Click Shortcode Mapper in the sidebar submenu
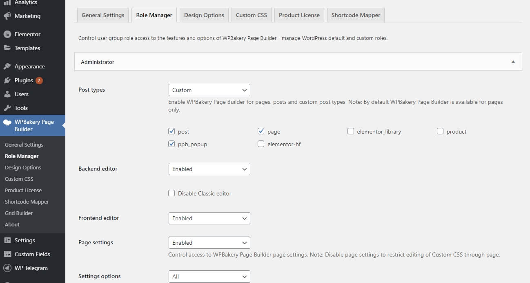530x283 pixels. pyautogui.click(x=27, y=202)
